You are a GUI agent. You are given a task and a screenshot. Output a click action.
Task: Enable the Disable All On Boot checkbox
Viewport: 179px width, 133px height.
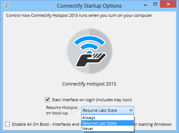tap(8, 124)
